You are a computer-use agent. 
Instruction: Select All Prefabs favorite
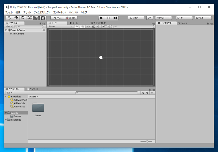point(18,107)
